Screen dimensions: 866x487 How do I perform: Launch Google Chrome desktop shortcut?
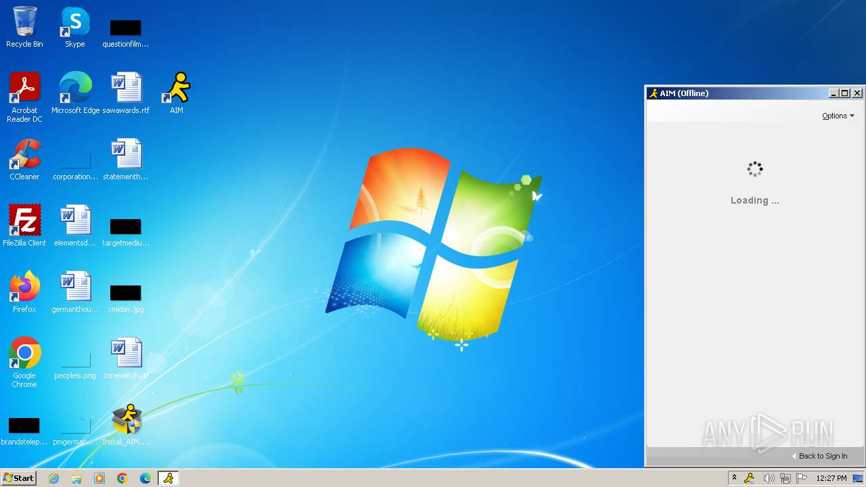point(24,363)
